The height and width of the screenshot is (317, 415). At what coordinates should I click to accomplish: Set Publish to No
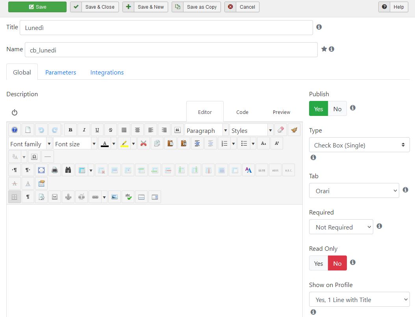pyautogui.click(x=337, y=109)
